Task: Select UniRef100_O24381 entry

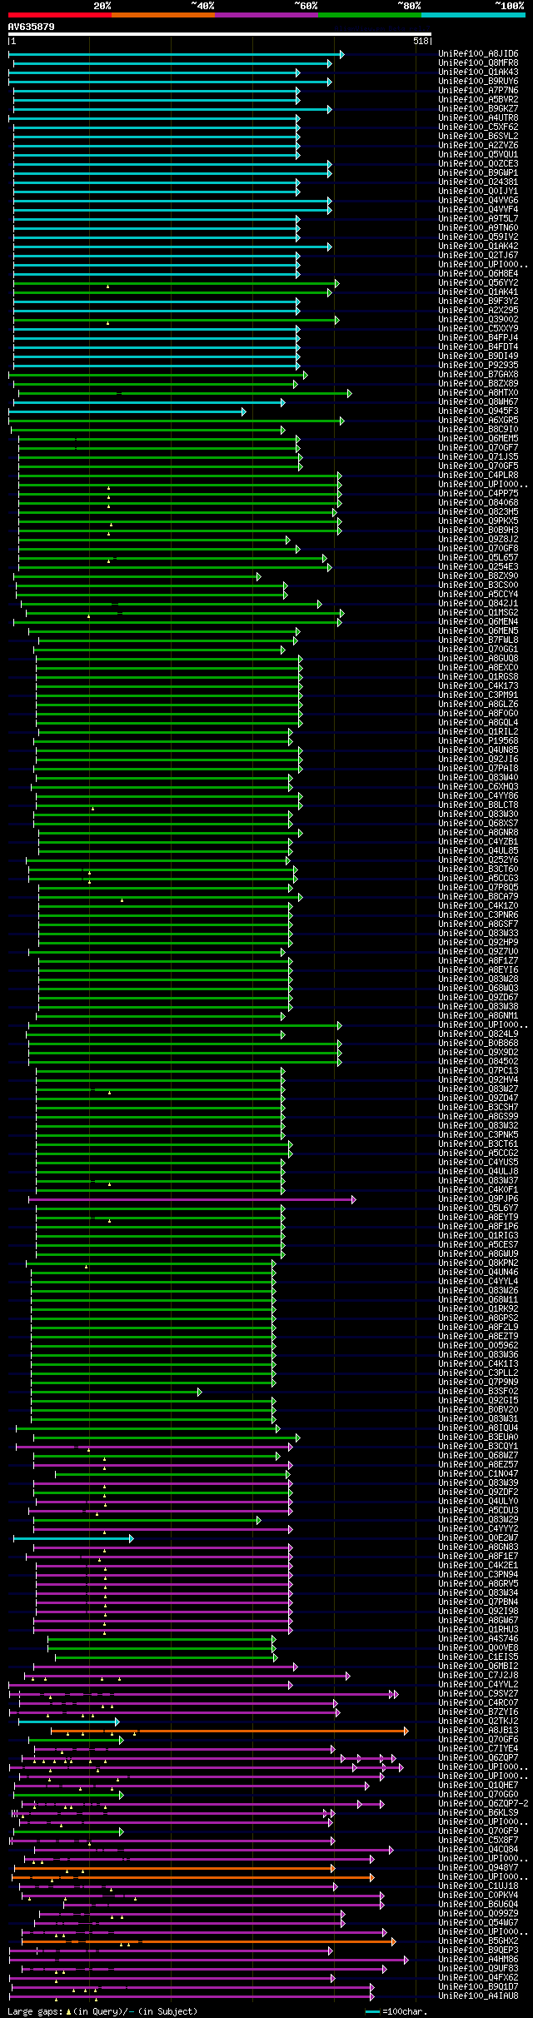Action: [x=478, y=182]
